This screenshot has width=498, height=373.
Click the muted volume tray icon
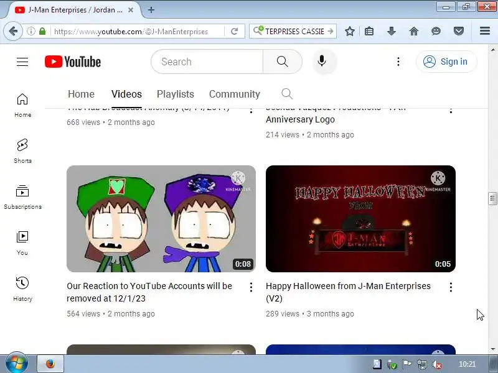(437, 364)
